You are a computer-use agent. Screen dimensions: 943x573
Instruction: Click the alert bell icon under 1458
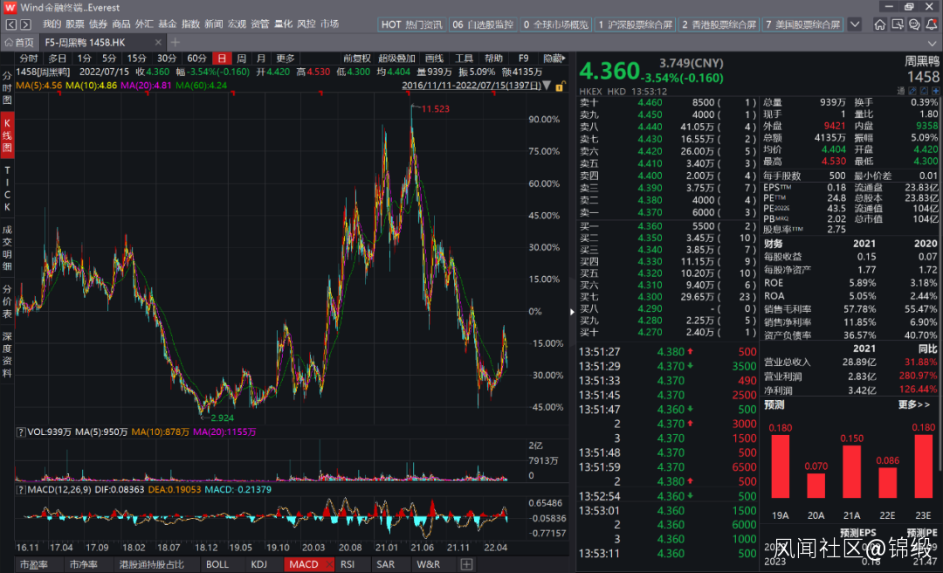[924, 91]
